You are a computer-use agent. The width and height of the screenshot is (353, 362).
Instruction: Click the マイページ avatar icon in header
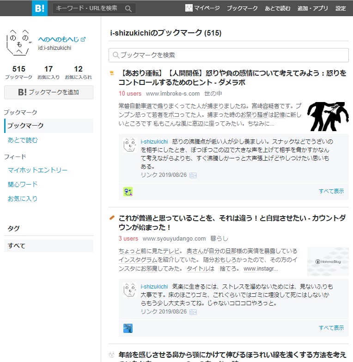pos(189,8)
